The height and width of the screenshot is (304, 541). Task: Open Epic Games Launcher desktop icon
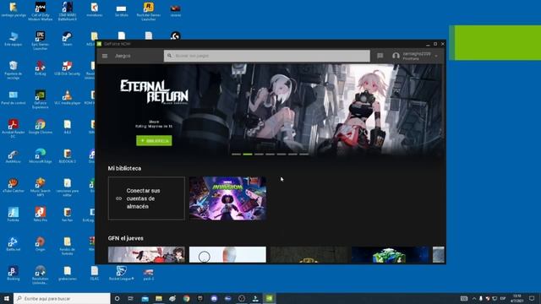[x=41, y=41]
